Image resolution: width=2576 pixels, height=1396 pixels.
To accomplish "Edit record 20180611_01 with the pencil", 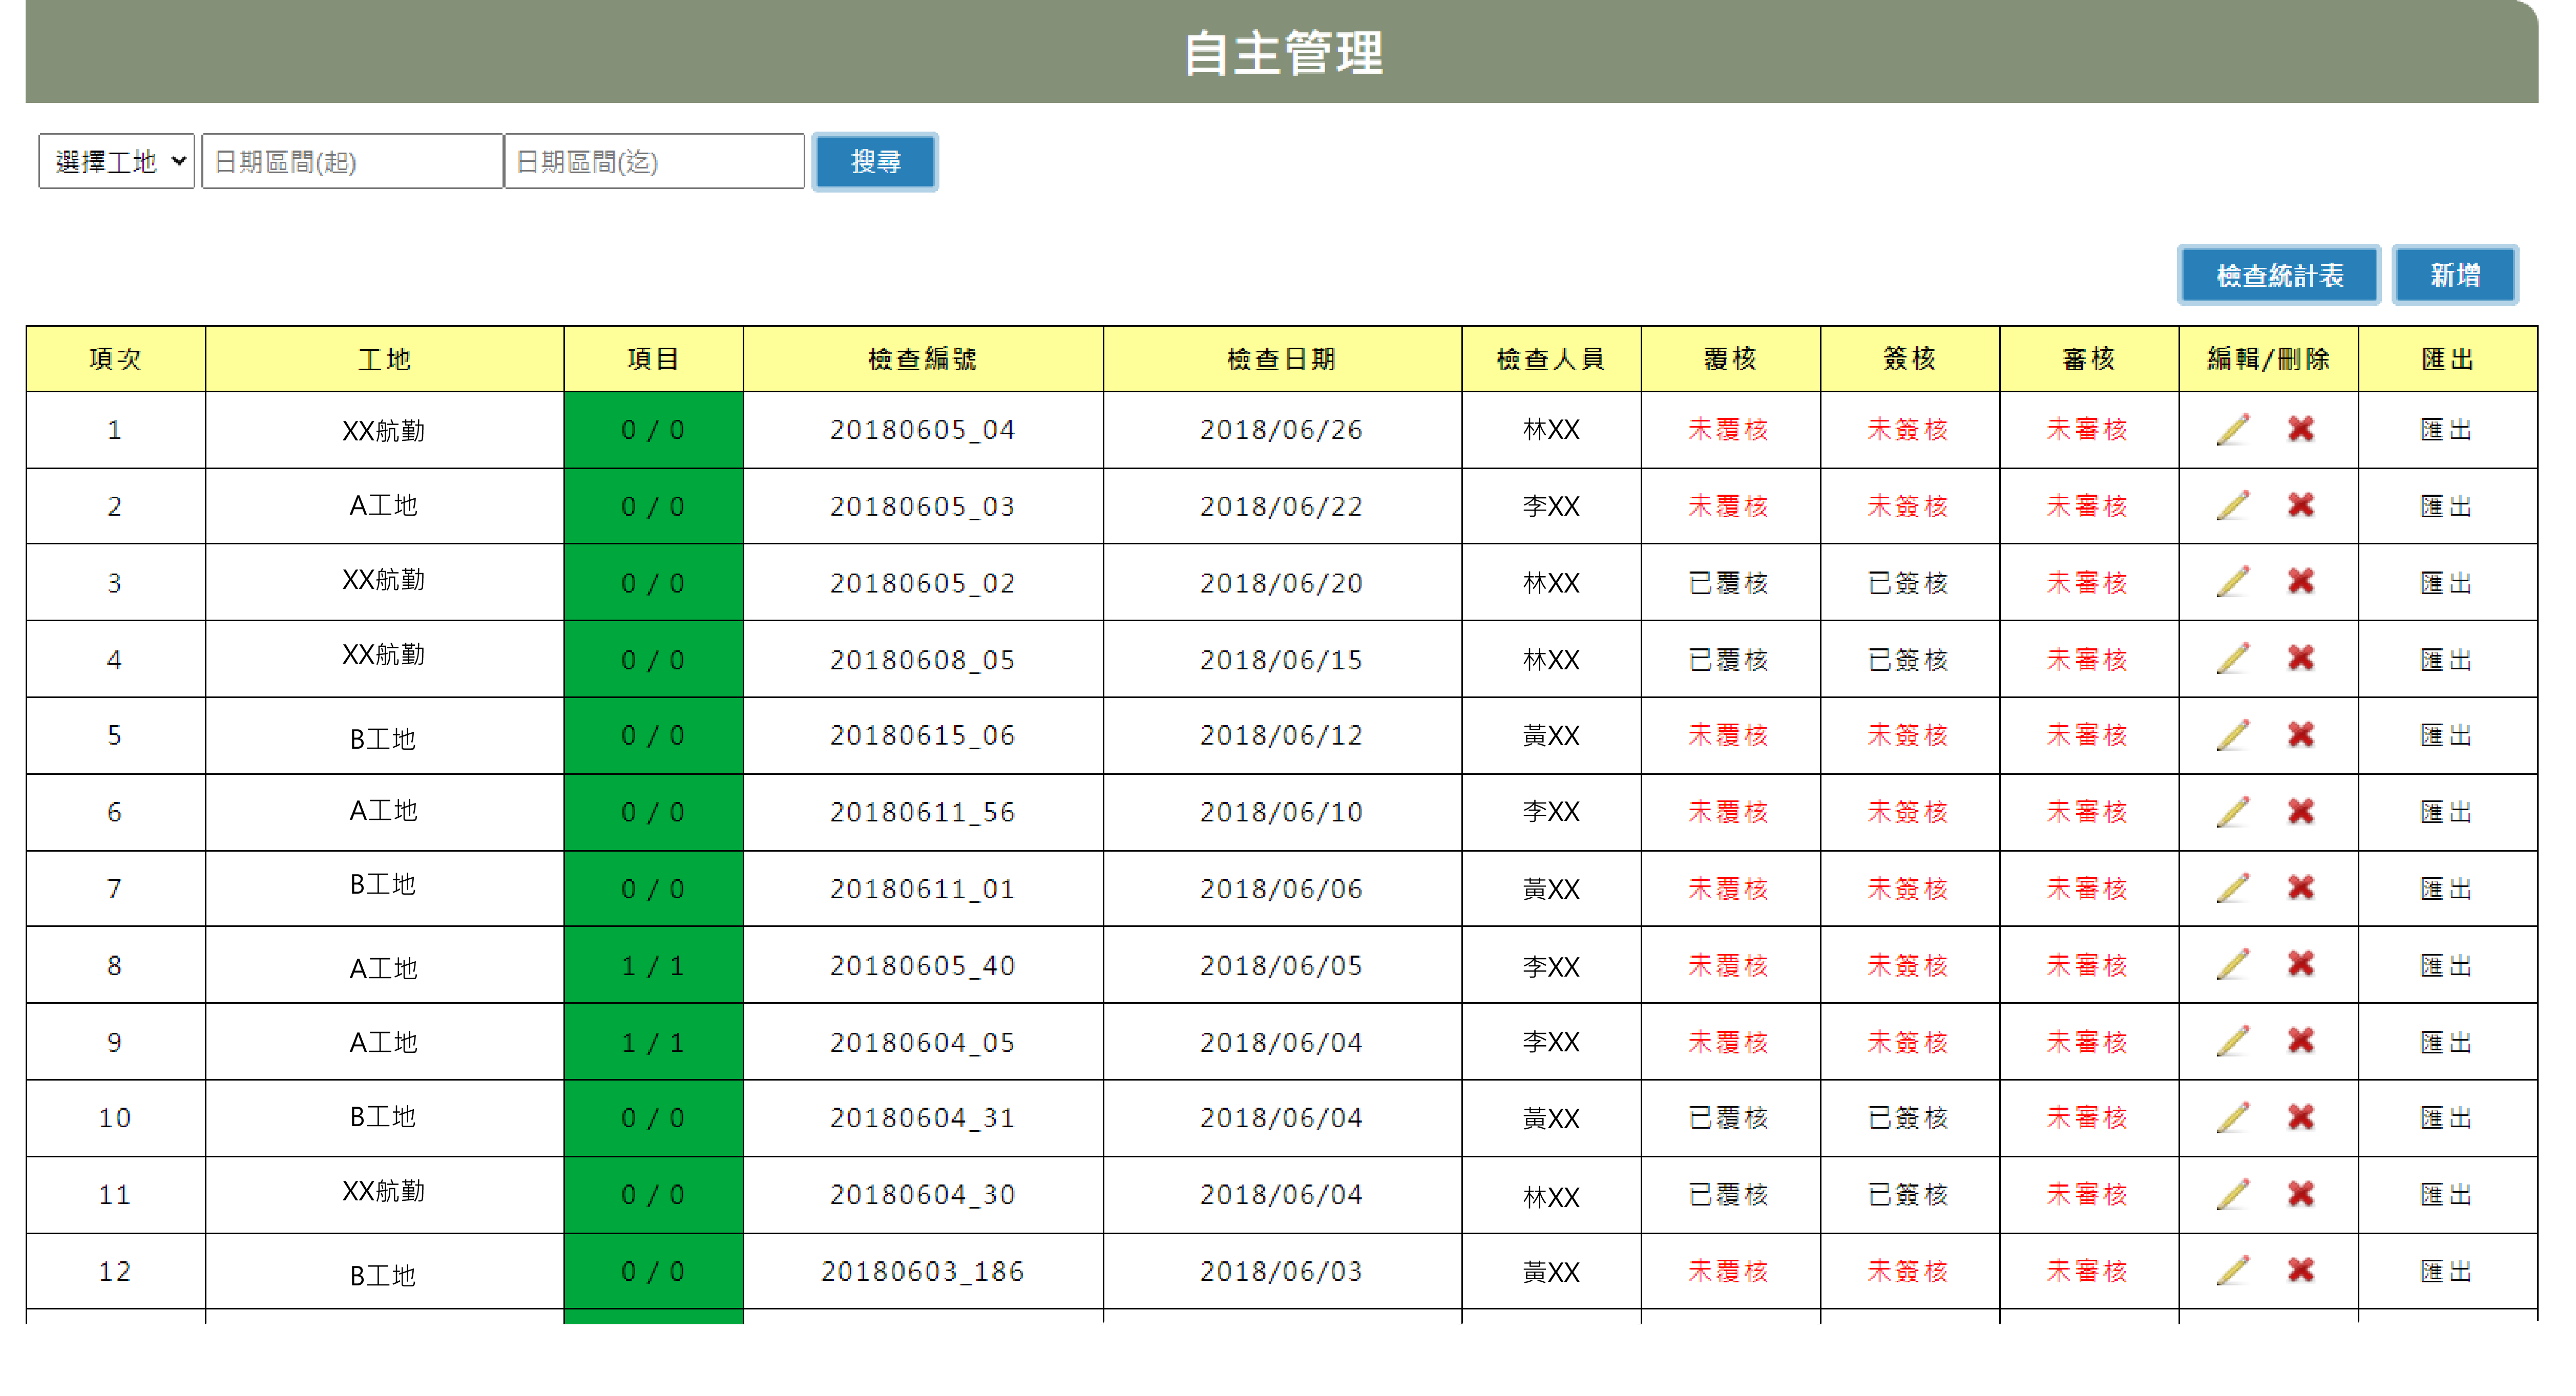I will [x=2233, y=888].
